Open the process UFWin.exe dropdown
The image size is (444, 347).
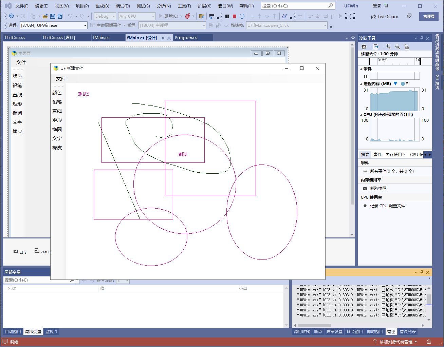(53, 25)
